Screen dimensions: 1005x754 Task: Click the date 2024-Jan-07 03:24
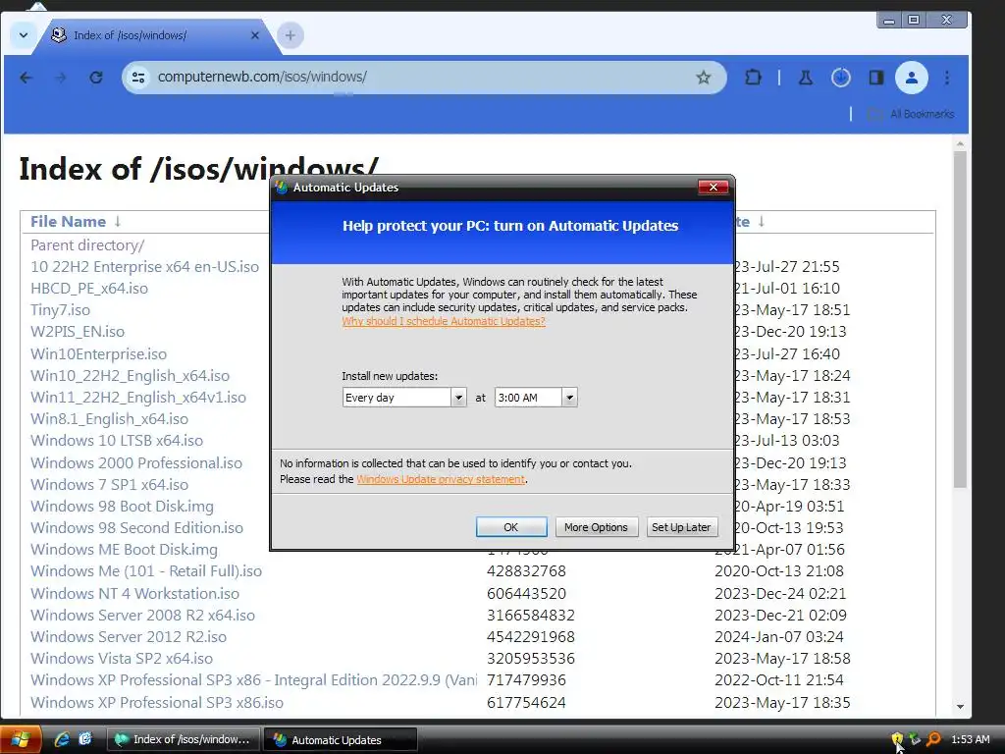[779, 637]
